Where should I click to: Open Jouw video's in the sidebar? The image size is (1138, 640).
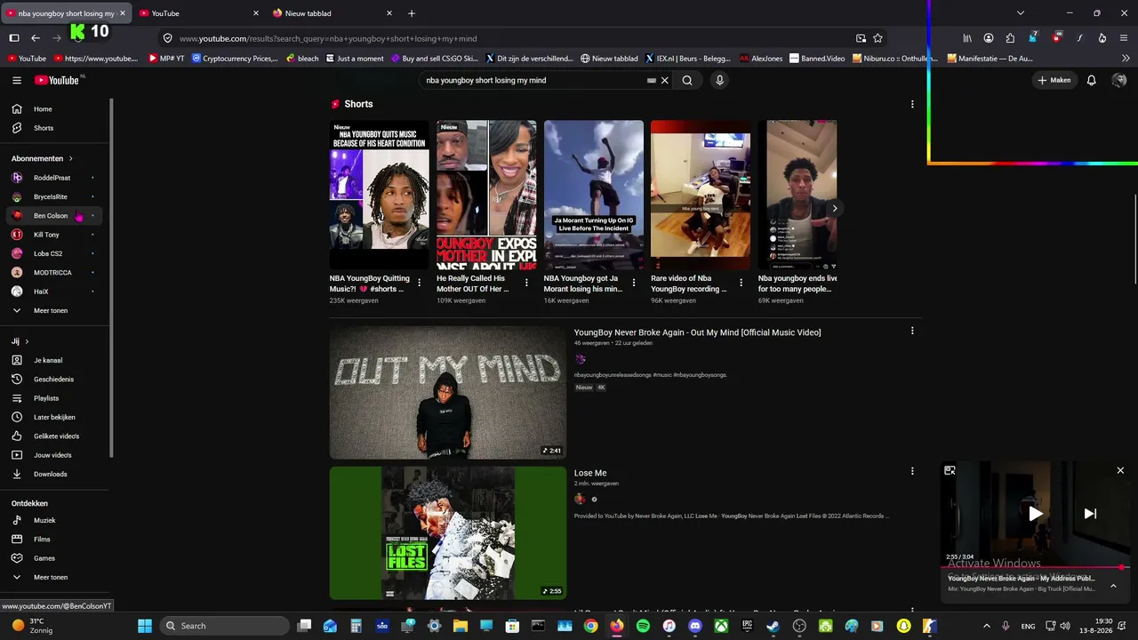[55, 455]
